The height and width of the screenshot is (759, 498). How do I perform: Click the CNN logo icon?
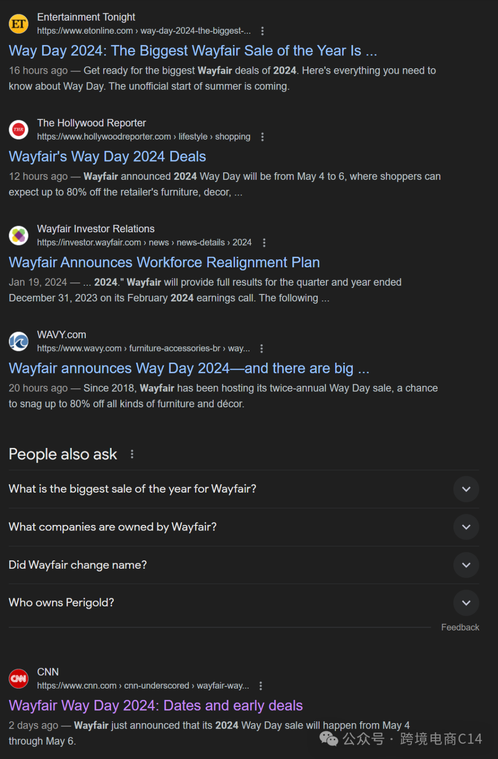18,678
